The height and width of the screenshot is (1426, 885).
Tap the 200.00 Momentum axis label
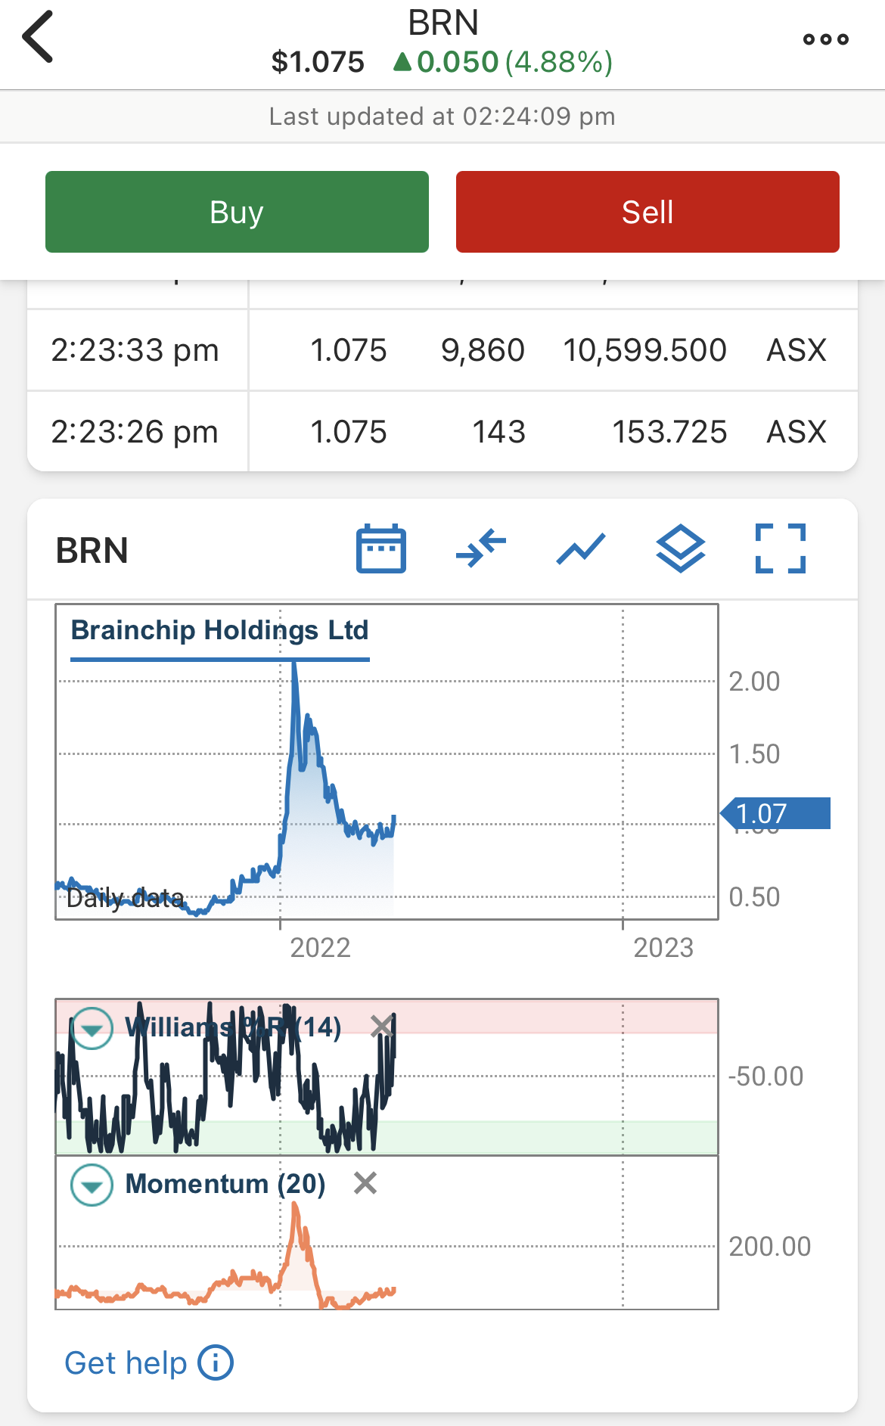tap(770, 1246)
